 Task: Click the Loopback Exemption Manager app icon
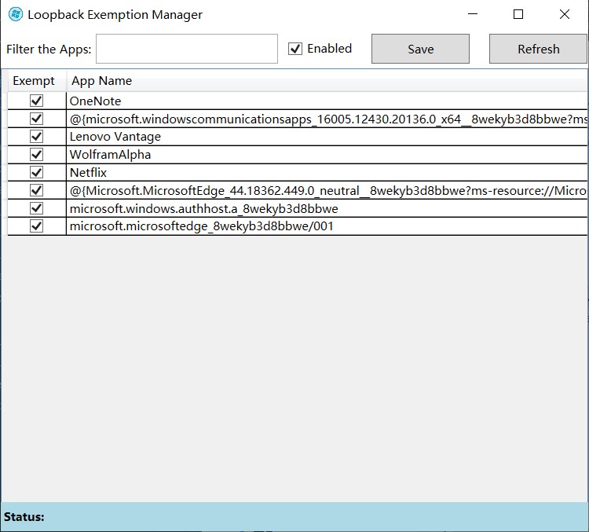16,14
